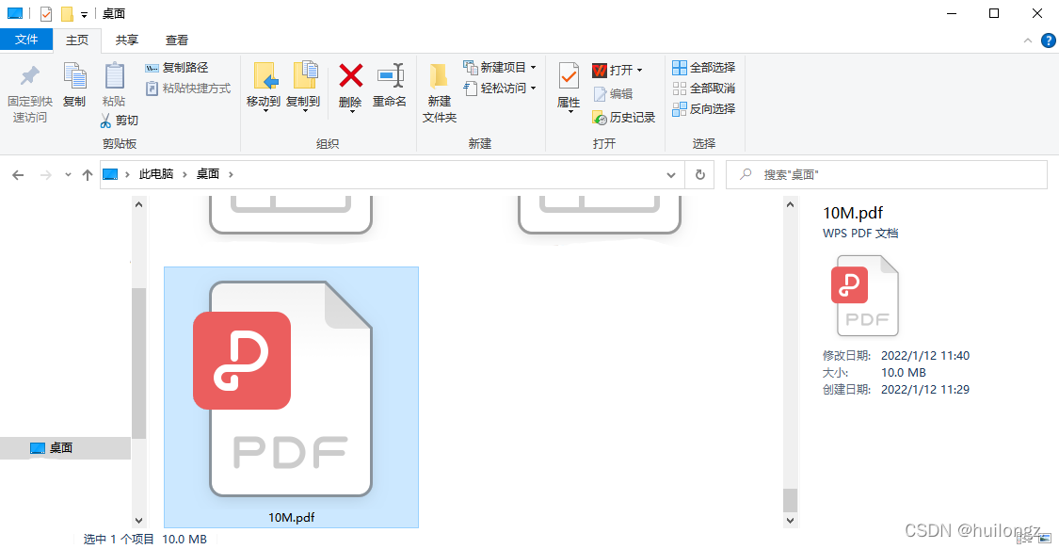Switch to the Home tab
This screenshot has height=549, width=1059.
tap(77, 40)
